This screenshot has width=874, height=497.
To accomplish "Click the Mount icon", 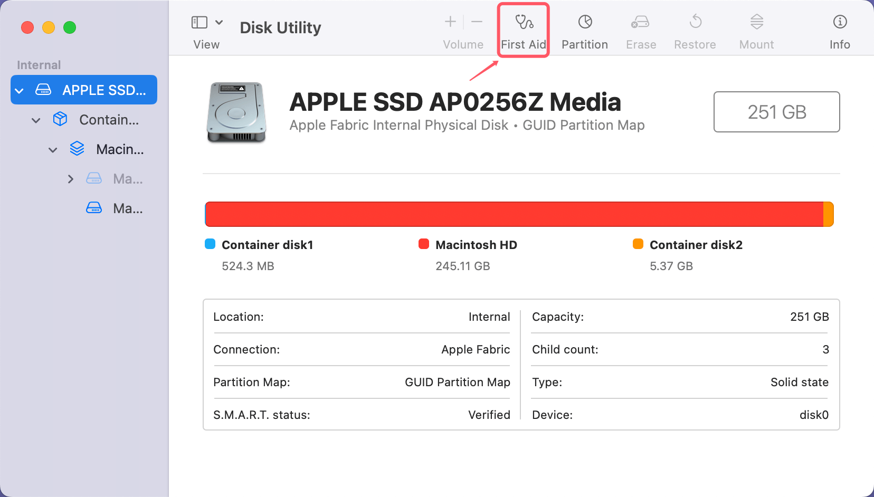I will click(756, 29).
